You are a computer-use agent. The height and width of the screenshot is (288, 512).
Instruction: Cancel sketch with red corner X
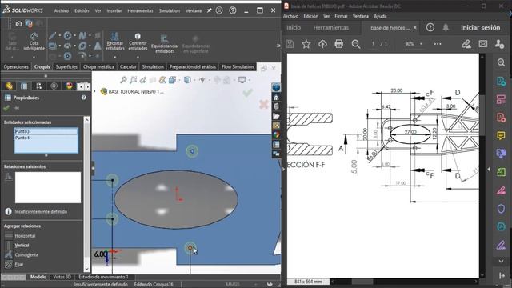(x=263, y=105)
